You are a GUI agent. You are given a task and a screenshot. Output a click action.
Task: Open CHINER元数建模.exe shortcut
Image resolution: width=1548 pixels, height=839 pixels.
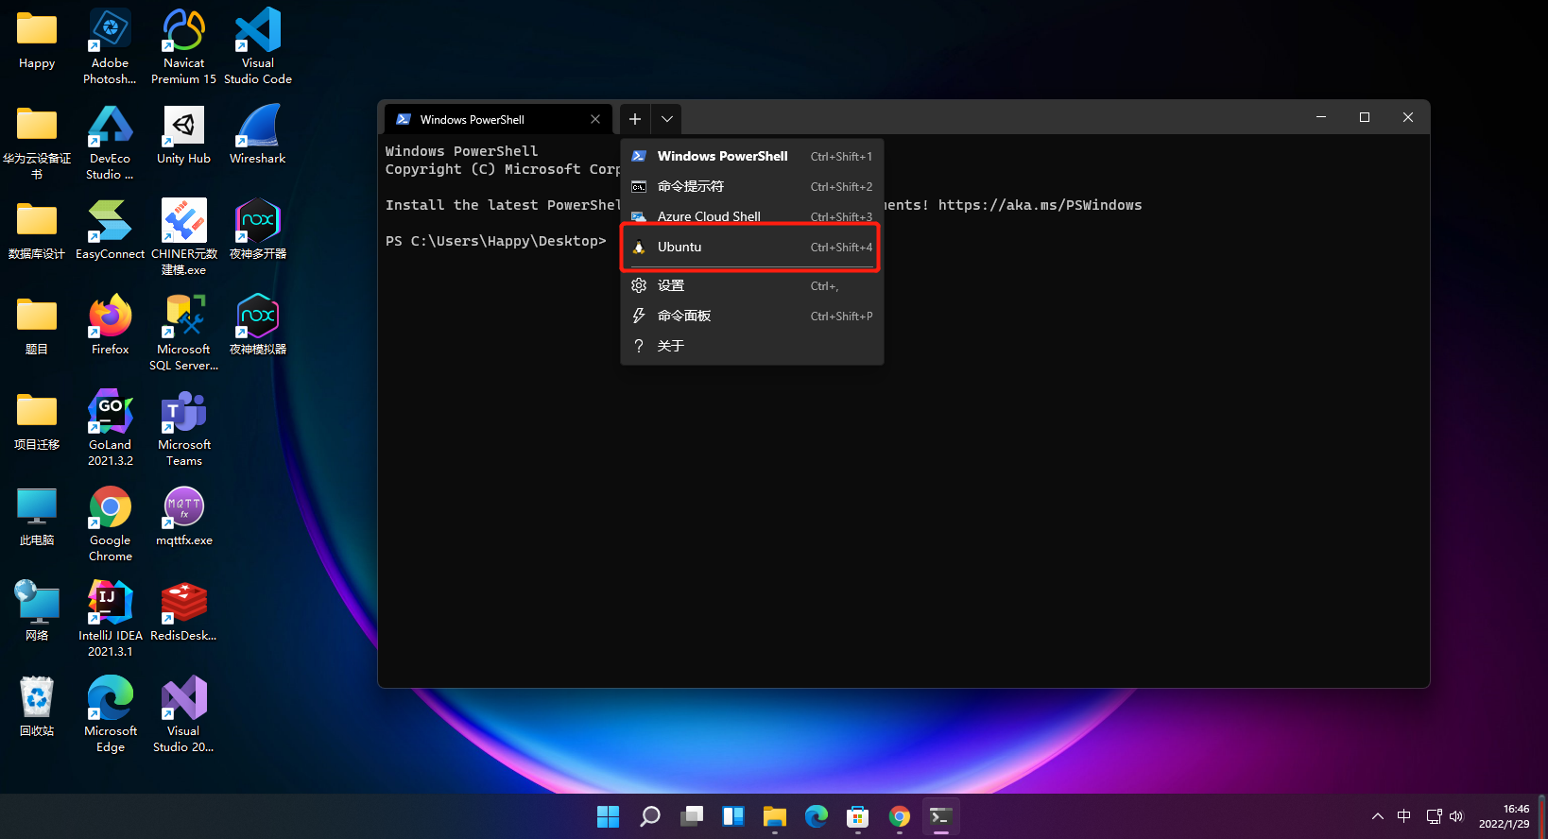pyautogui.click(x=183, y=237)
